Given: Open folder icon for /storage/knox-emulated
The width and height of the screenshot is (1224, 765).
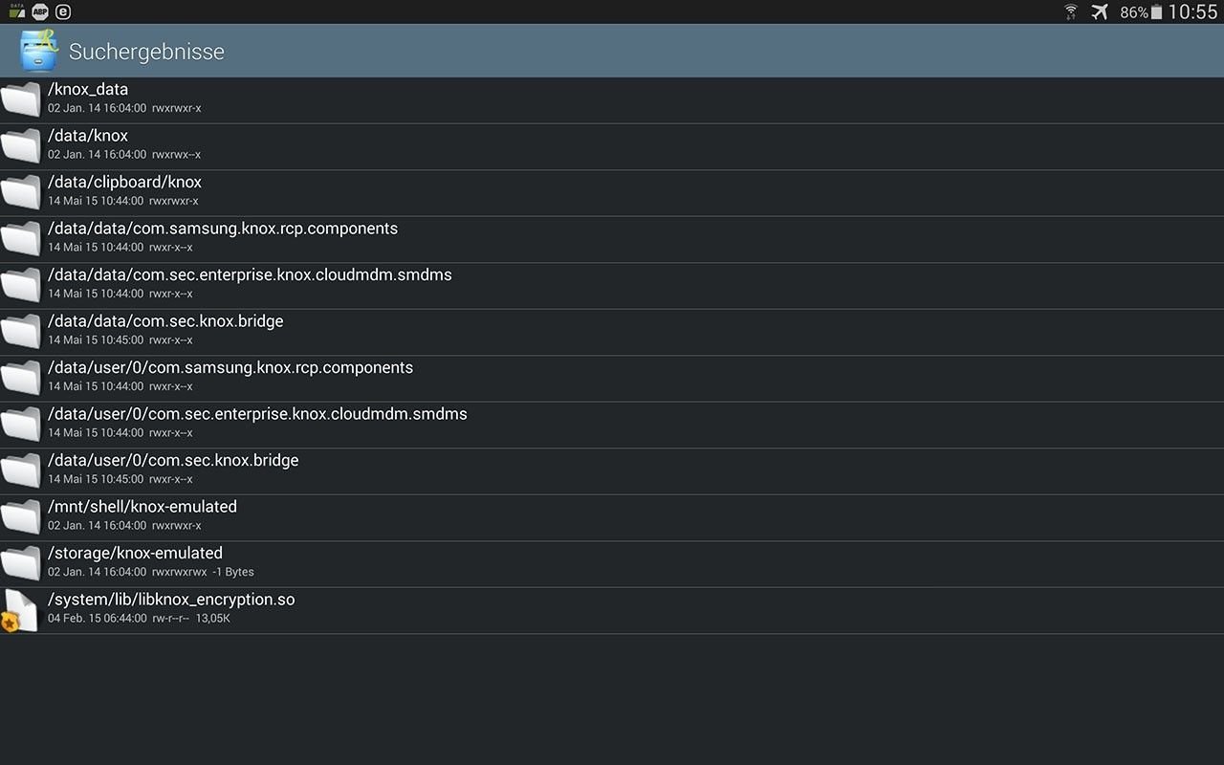Looking at the screenshot, I should coord(20,563).
